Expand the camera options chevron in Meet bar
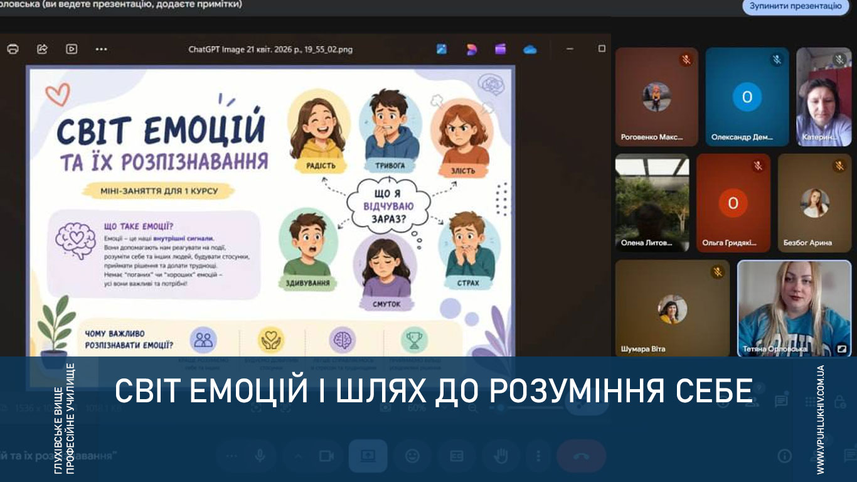 coord(298,456)
